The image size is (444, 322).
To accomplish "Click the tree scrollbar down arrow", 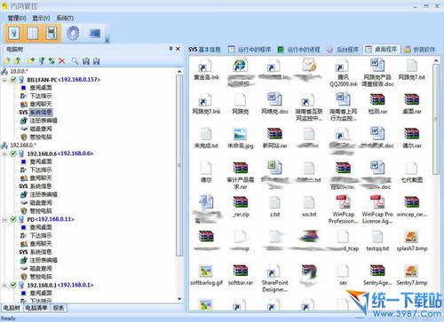I will coord(179,299).
